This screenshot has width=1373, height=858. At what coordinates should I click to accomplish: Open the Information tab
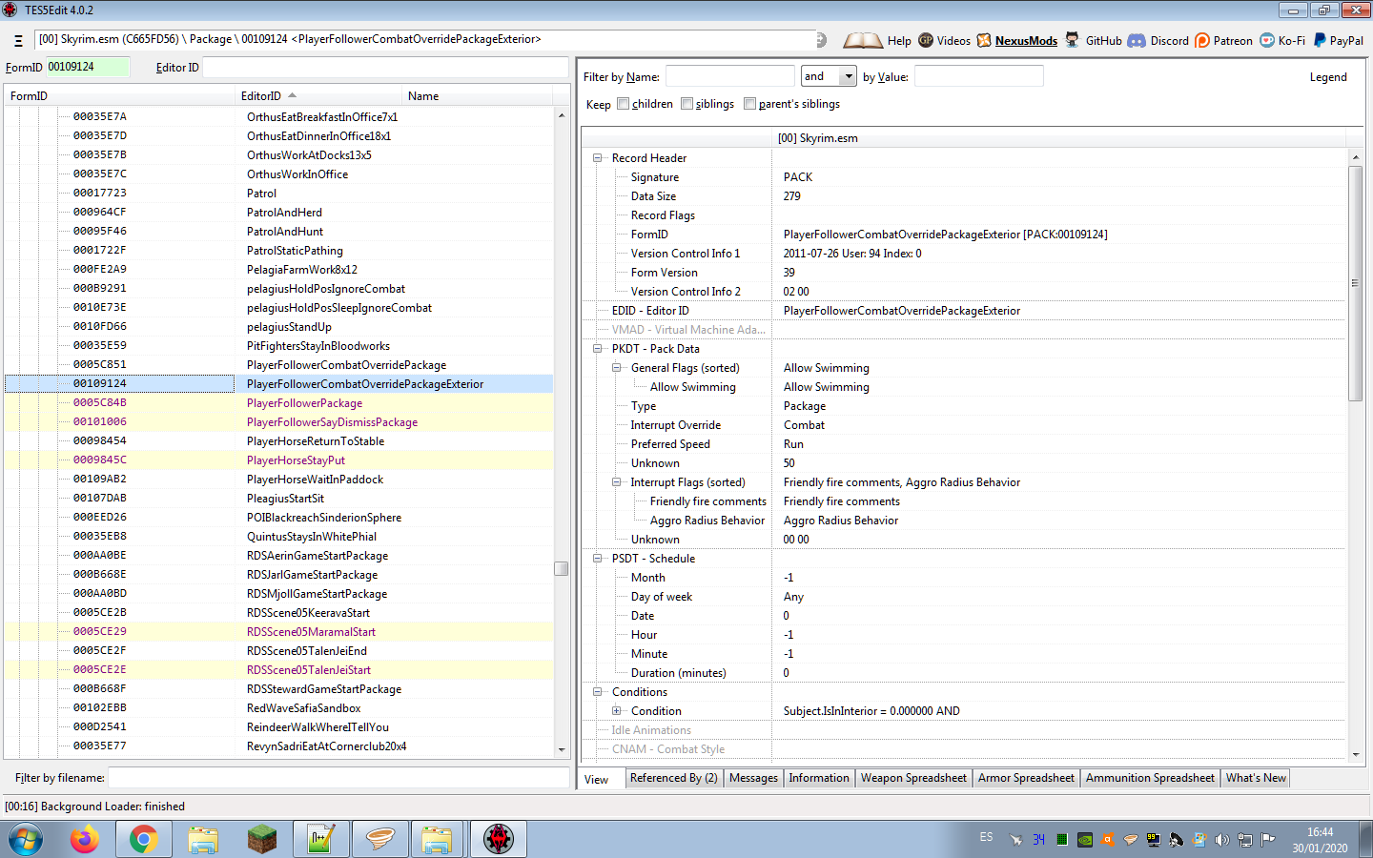[x=818, y=778]
